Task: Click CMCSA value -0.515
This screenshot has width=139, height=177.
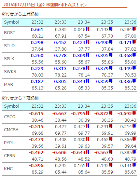Action: pyautogui.click(x=36, y=127)
